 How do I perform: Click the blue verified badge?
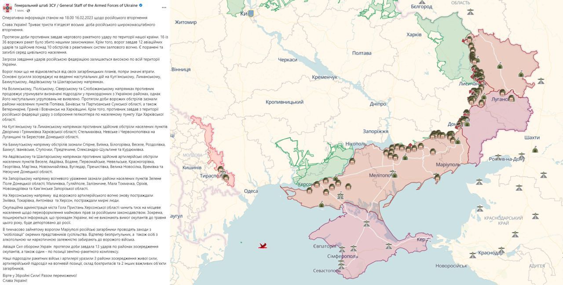click(141, 5)
